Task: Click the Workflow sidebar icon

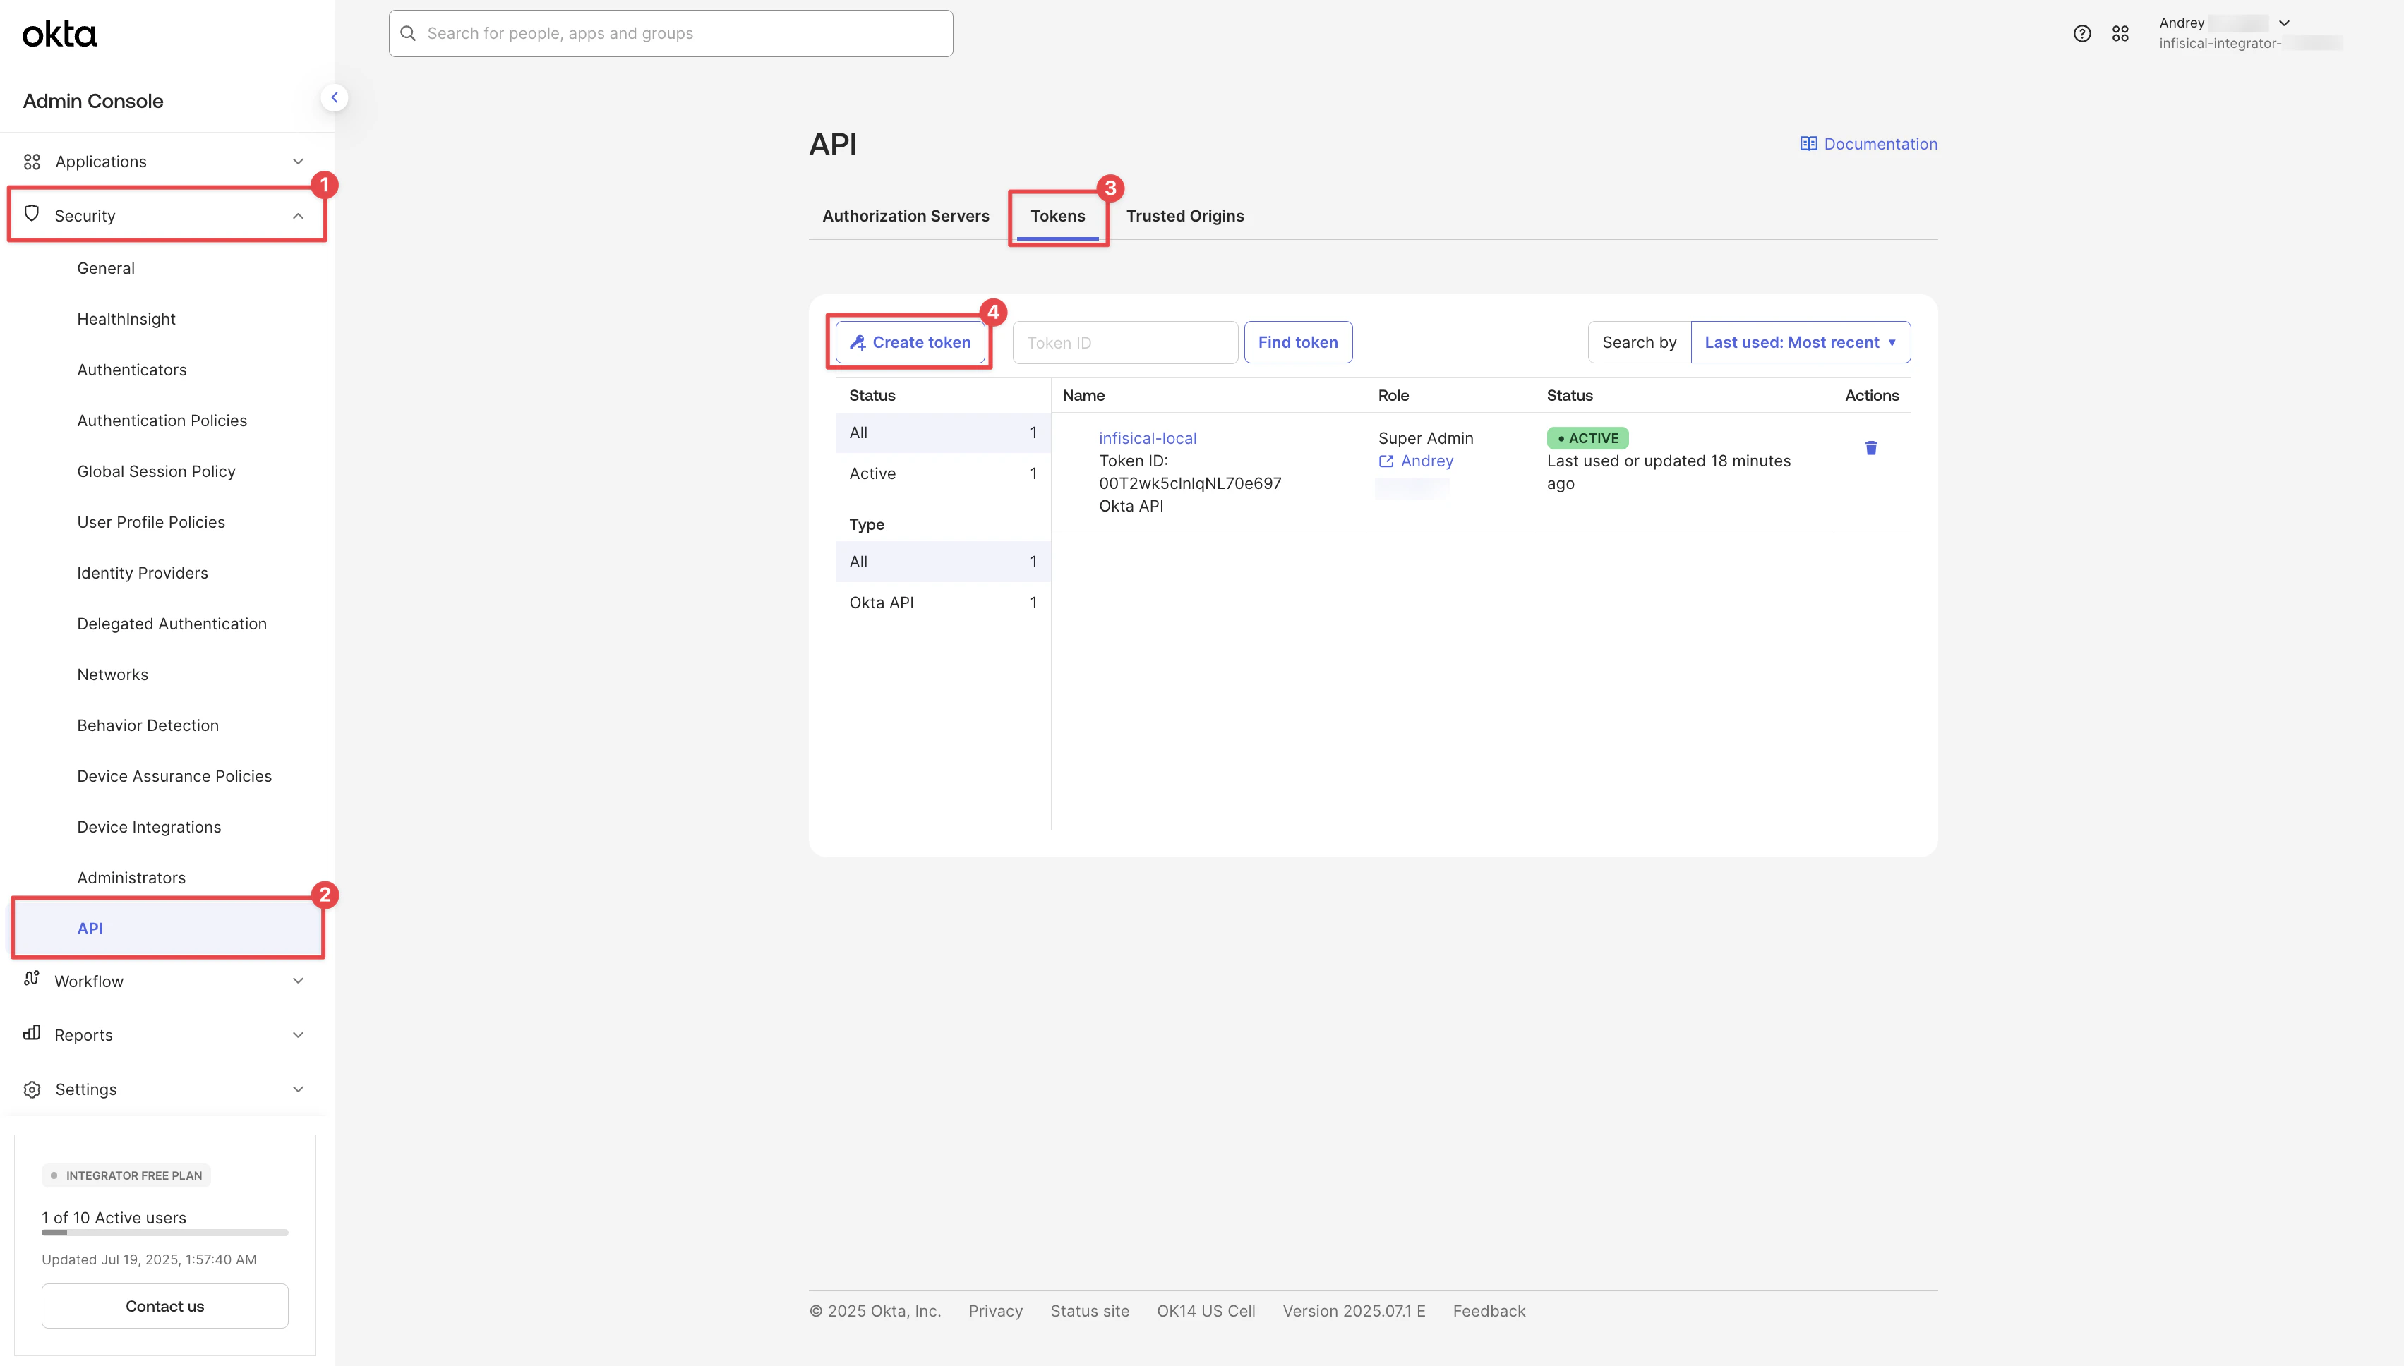Action: click(x=32, y=979)
